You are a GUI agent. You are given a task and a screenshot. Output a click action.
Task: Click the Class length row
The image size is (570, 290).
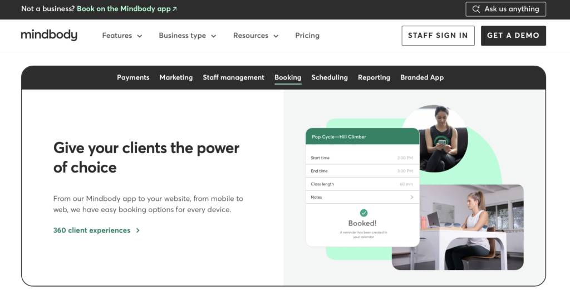pos(362,184)
